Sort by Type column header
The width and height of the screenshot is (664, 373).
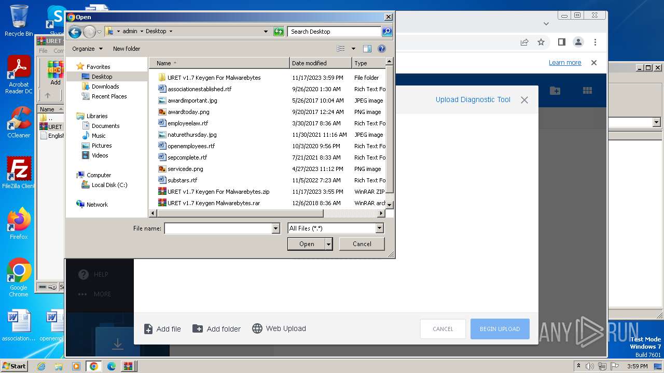pos(369,63)
